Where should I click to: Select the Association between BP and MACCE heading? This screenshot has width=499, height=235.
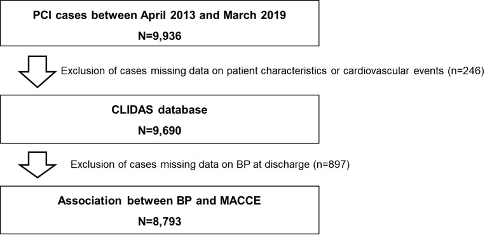pos(160,201)
